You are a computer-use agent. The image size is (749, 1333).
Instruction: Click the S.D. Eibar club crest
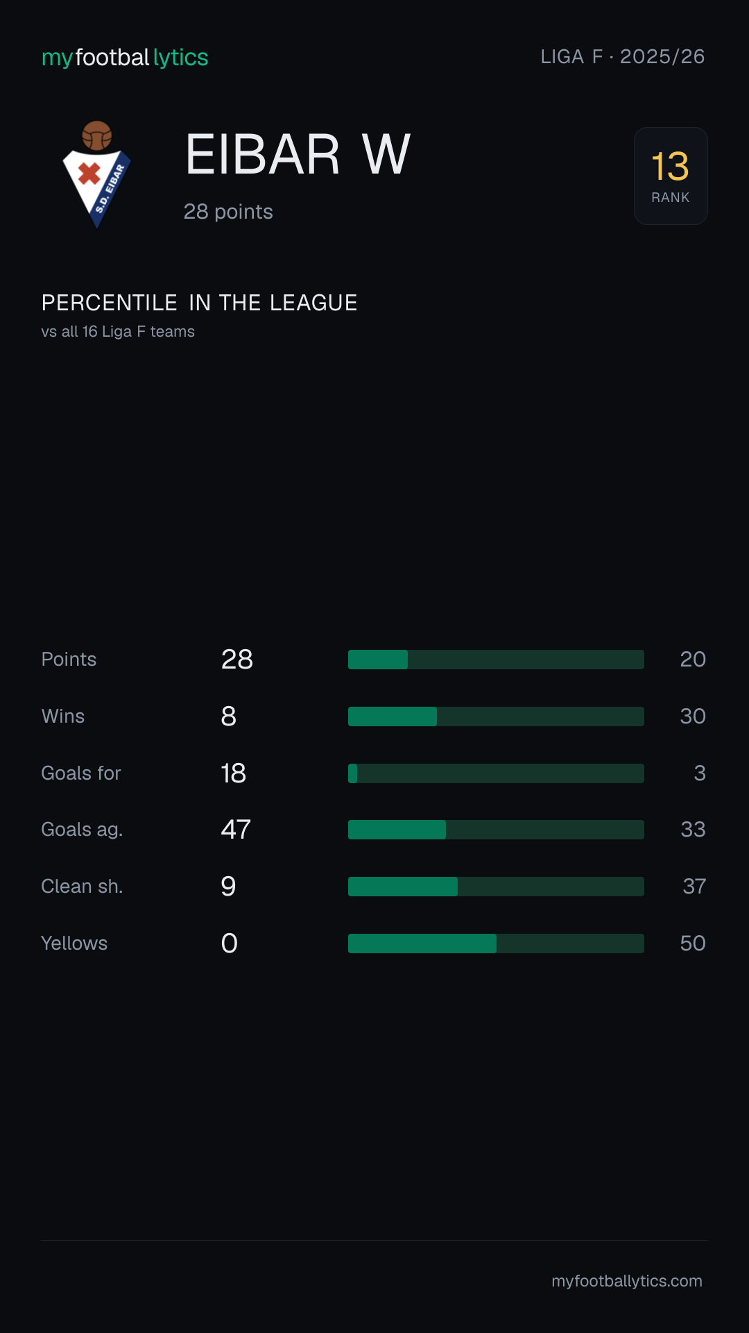97,175
